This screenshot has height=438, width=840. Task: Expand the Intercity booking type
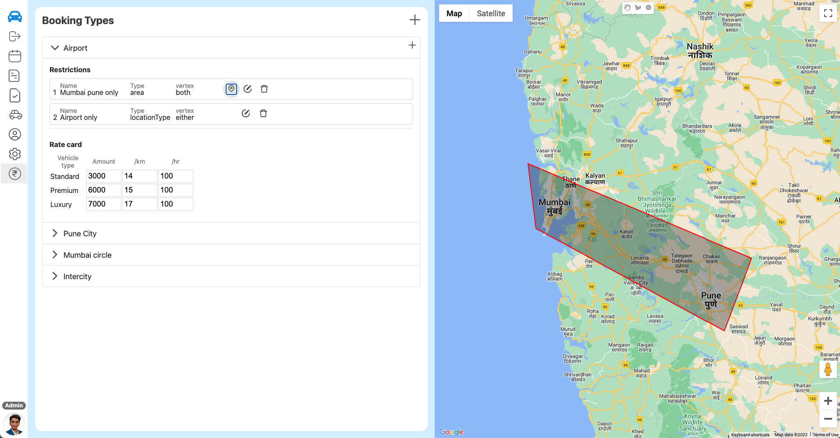[55, 276]
